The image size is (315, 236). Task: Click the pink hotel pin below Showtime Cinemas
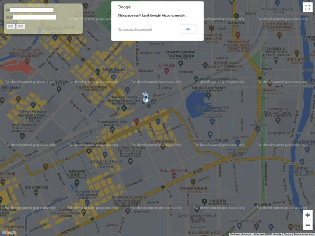[166, 71]
